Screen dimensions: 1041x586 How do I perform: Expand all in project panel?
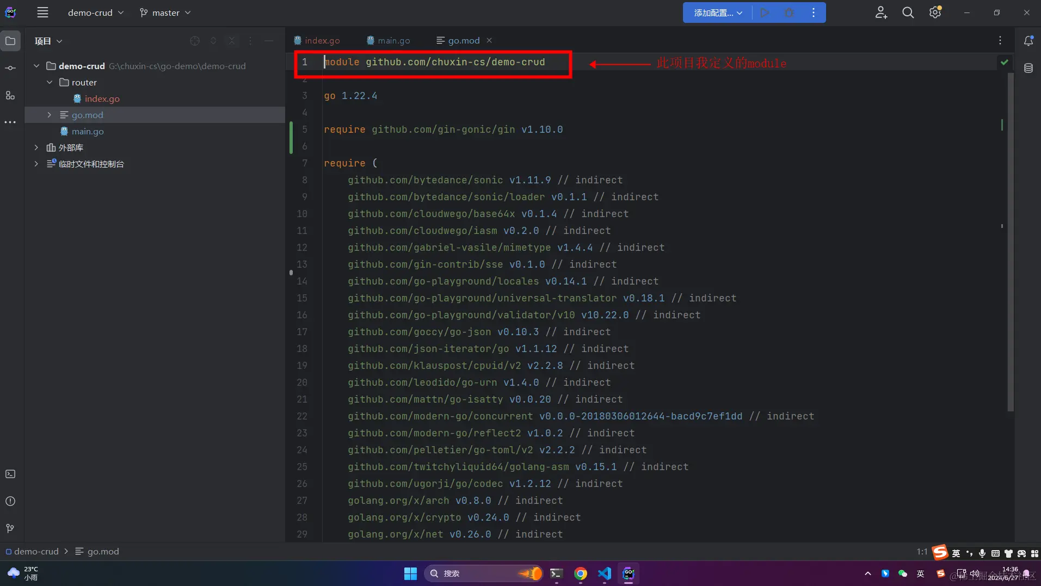click(x=213, y=41)
